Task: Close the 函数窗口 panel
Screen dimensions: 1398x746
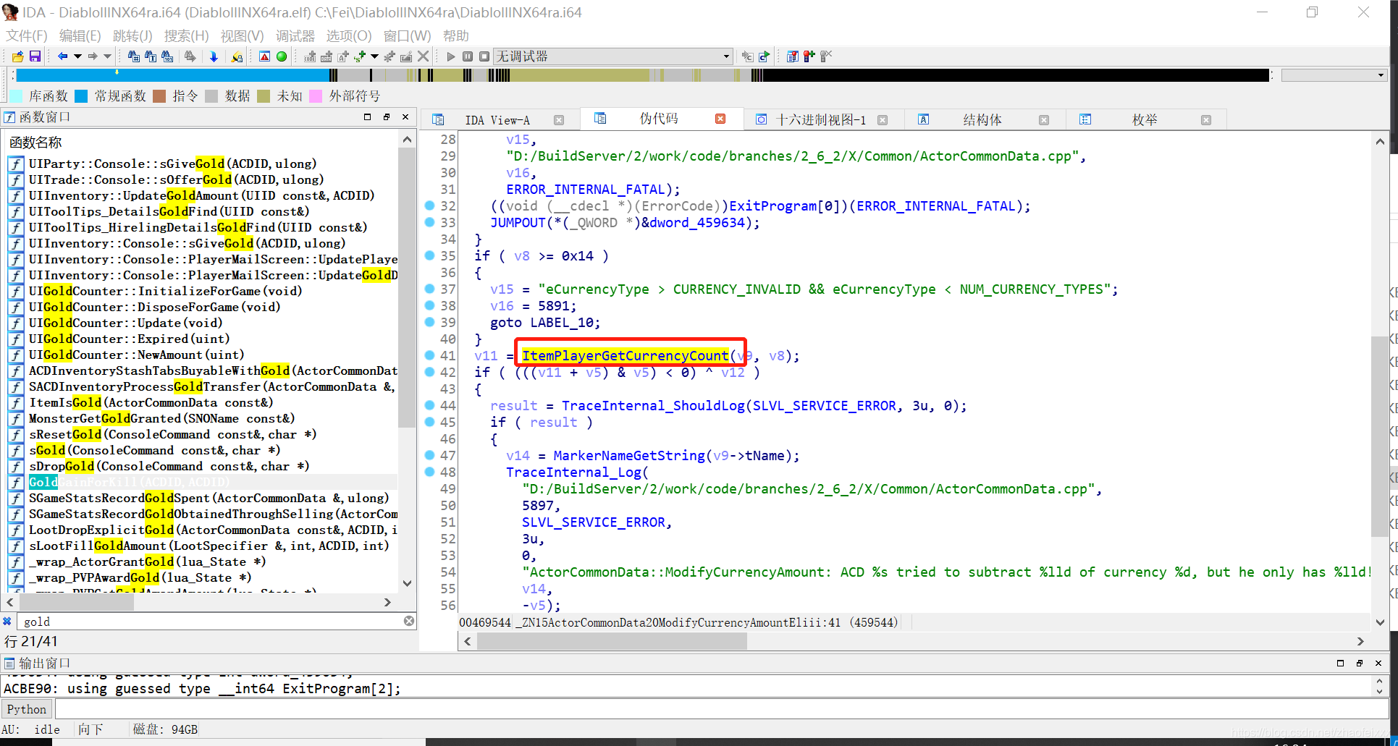Action: pyautogui.click(x=405, y=116)
